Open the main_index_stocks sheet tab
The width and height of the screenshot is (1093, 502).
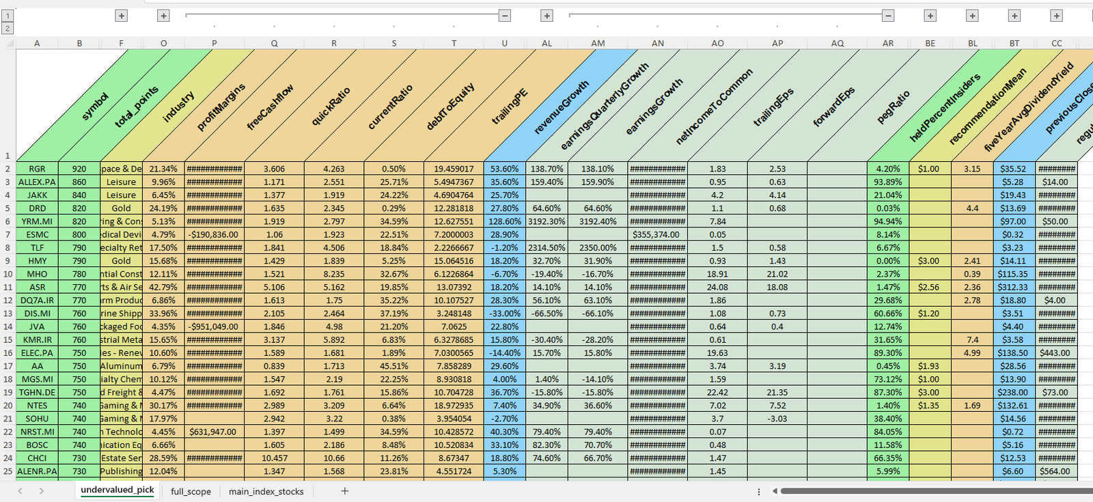point(266,491)
